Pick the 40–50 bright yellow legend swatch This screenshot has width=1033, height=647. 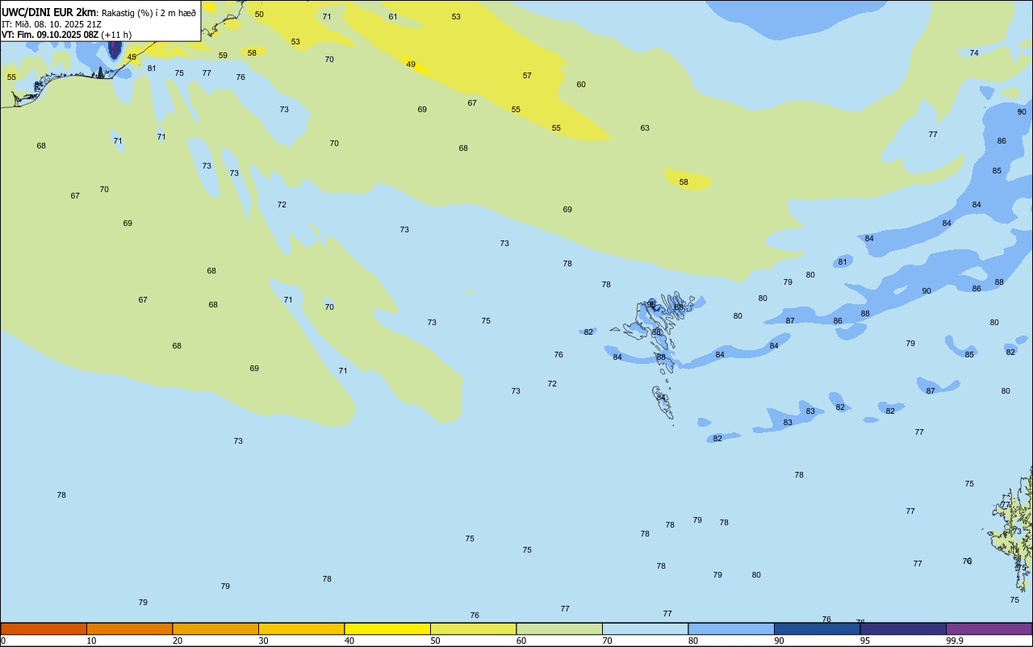(x=387, y=628)
